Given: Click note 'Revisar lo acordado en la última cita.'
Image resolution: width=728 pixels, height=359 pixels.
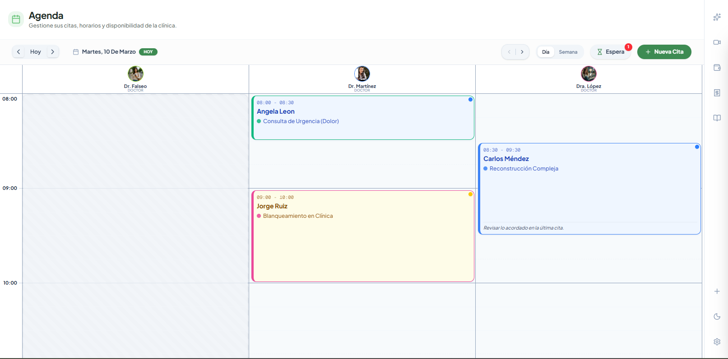Looking at the screenshot, I should tap(524, 228).
